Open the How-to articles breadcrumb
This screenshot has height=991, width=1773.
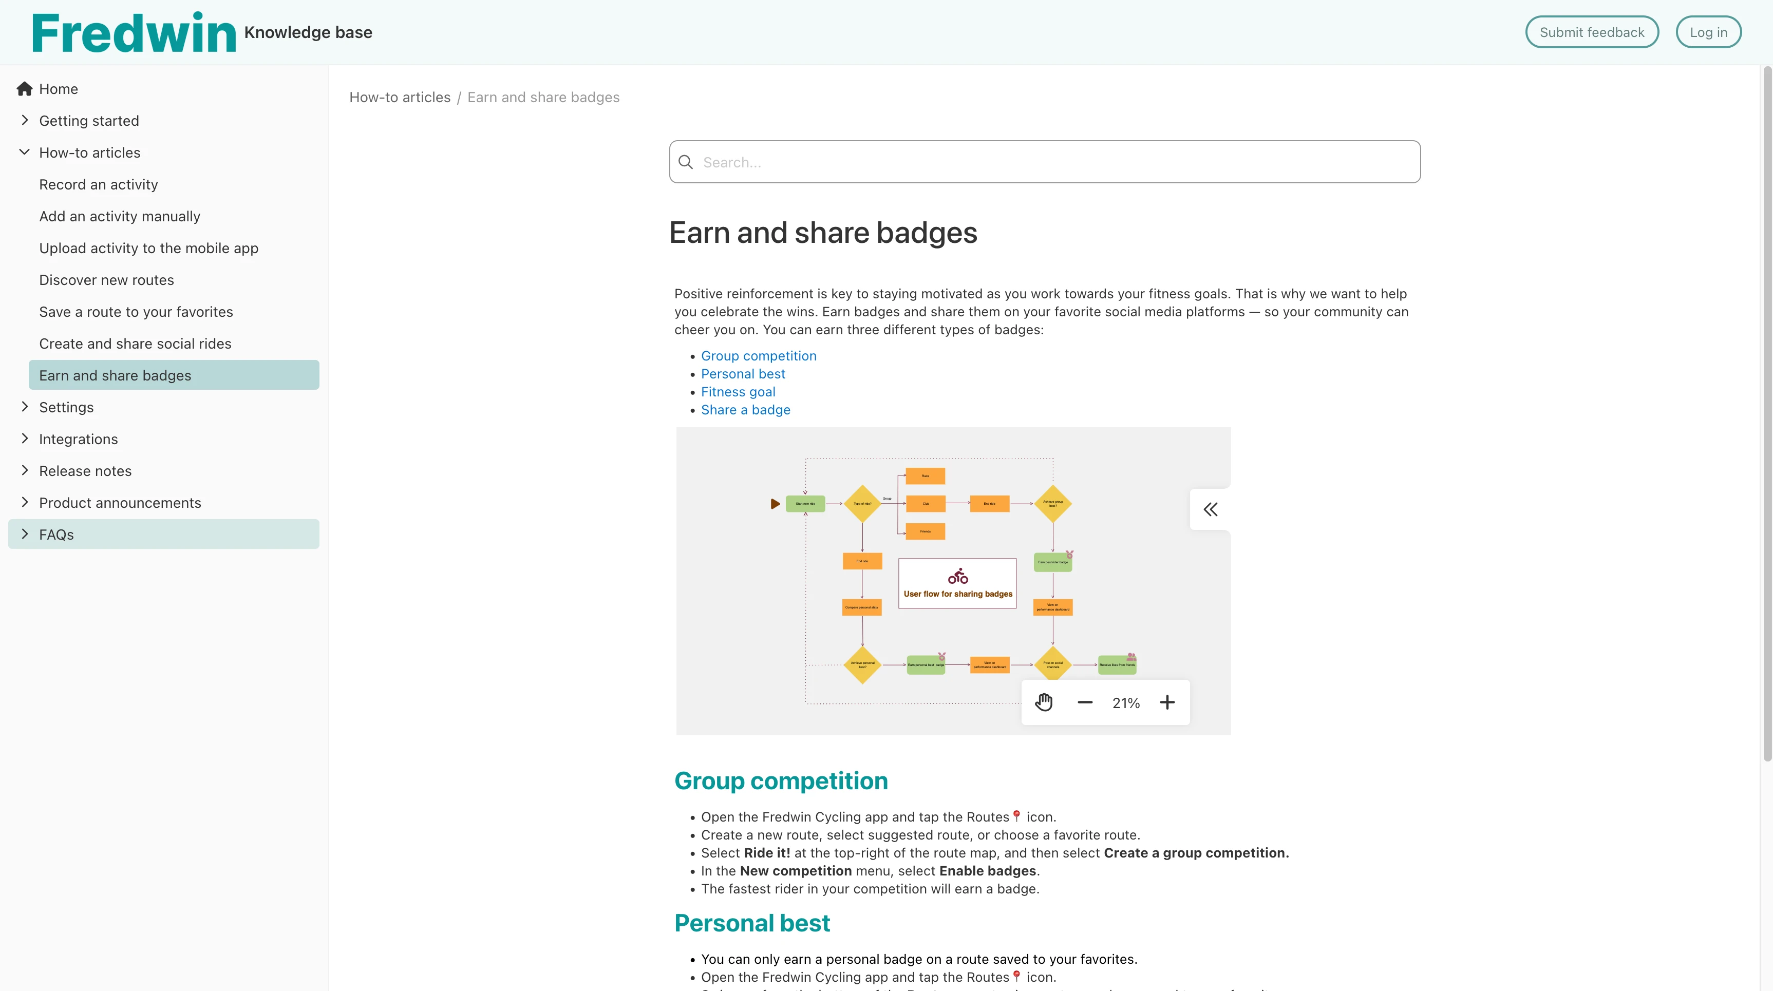(399, 97)
